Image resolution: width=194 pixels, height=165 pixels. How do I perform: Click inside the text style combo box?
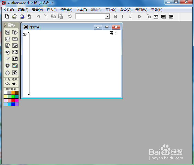point(91,16)
